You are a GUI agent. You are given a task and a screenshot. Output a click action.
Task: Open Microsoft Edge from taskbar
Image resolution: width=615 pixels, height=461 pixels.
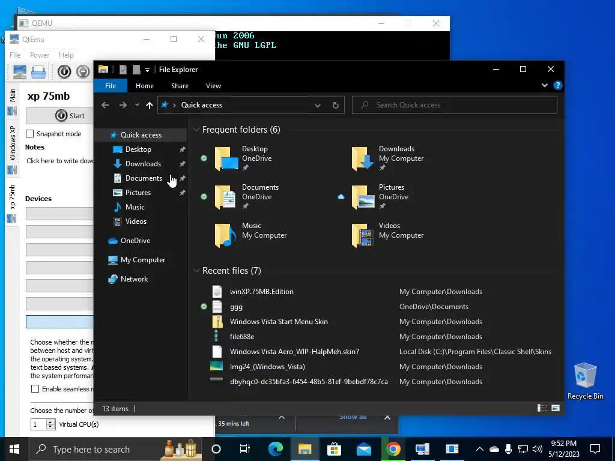point(275,449)
